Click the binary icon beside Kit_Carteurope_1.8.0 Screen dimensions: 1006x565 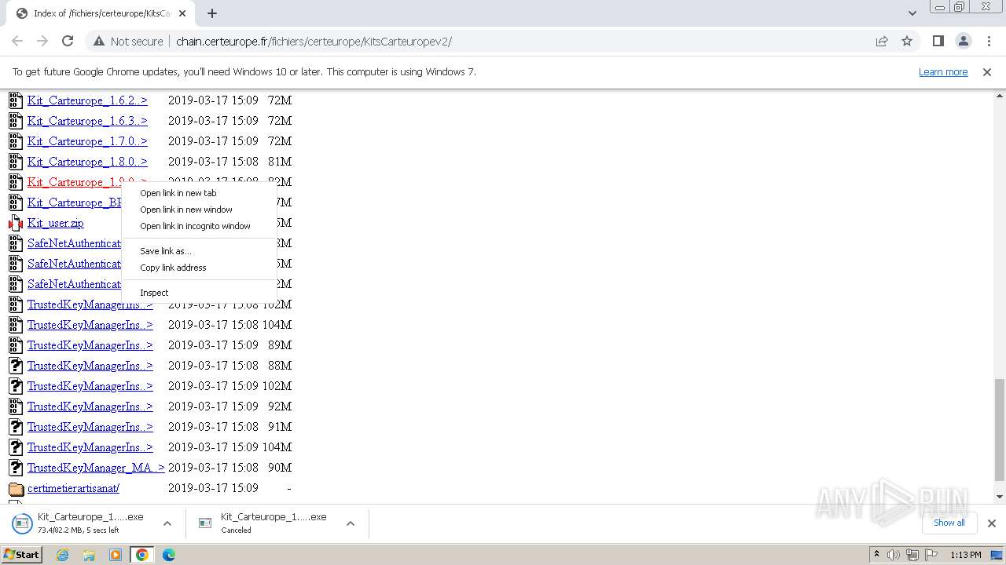16,162
